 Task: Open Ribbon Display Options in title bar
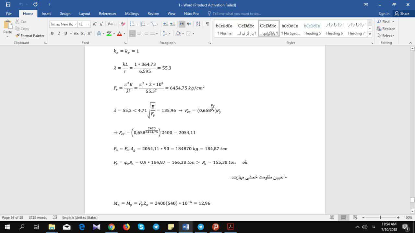pos(366,5)
